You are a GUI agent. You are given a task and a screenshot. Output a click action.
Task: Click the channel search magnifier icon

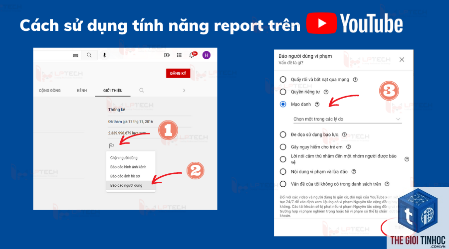click(x=142, y=90)
